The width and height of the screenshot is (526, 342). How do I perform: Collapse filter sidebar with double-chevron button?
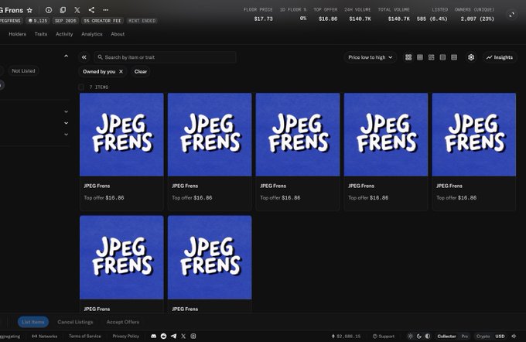click(84, 57)
